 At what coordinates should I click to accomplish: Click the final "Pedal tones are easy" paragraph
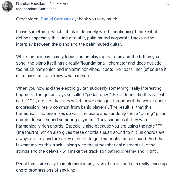(x=91, y=167)
